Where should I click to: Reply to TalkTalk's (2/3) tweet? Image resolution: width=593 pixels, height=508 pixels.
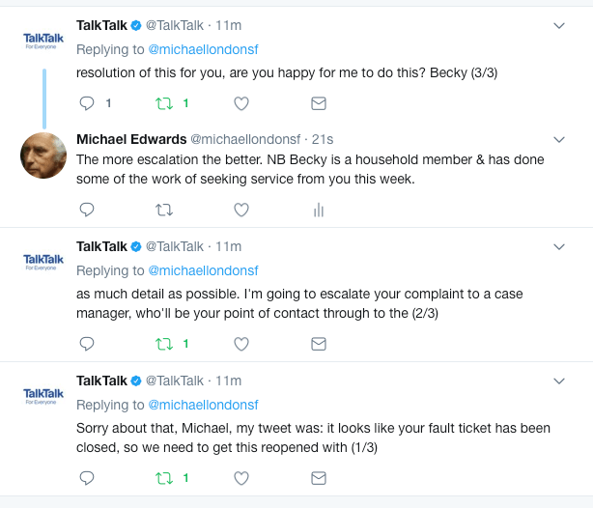86,343
